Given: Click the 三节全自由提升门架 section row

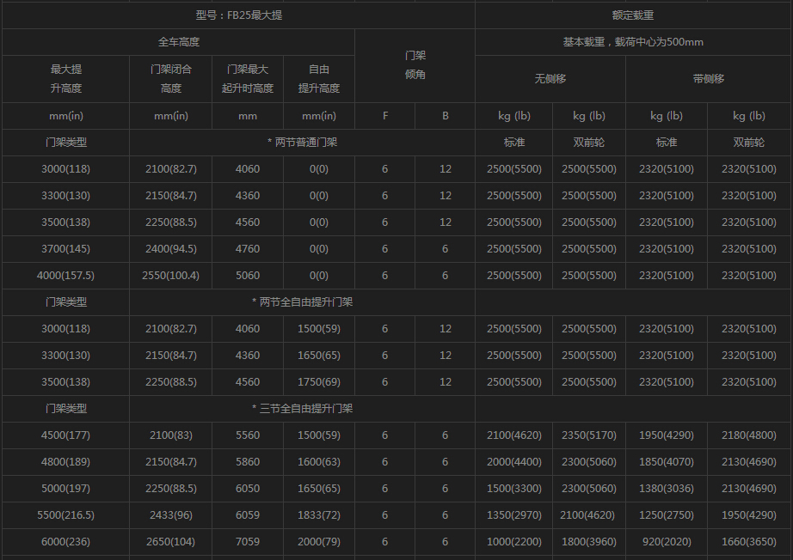Looking at the screenshot, I should (x=302, y=409).
